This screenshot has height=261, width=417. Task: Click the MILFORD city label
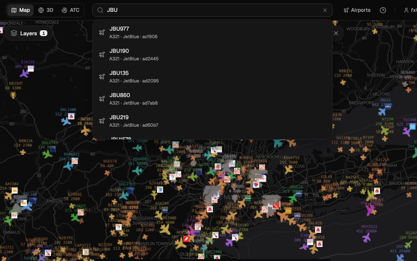[381, 94]
